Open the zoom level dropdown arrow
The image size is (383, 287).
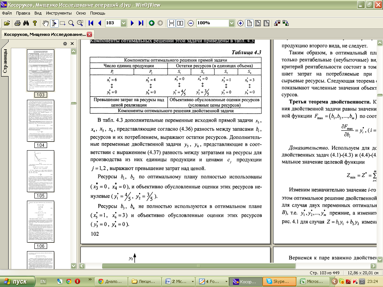tap(232, 23)
